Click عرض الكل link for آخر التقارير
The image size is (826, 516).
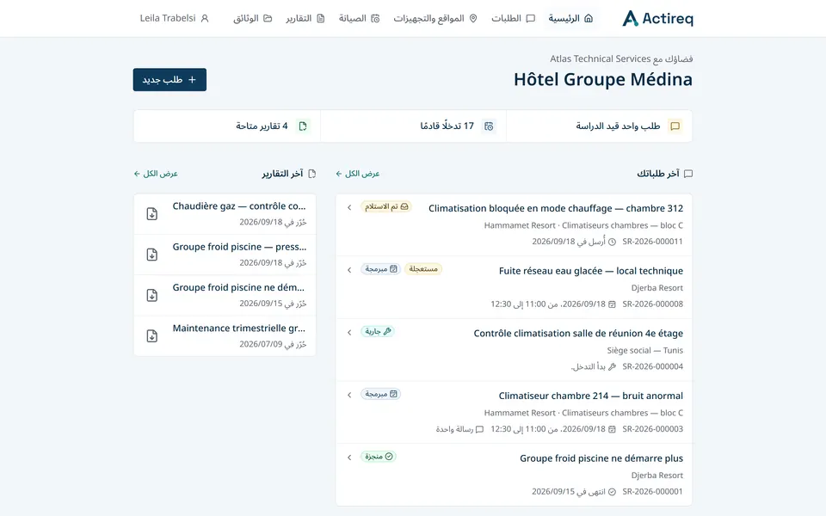click(x=156, y=174)
